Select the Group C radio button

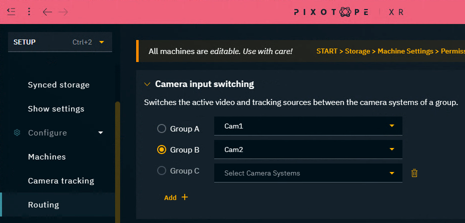pyautogui.click(x=162, y=170)
